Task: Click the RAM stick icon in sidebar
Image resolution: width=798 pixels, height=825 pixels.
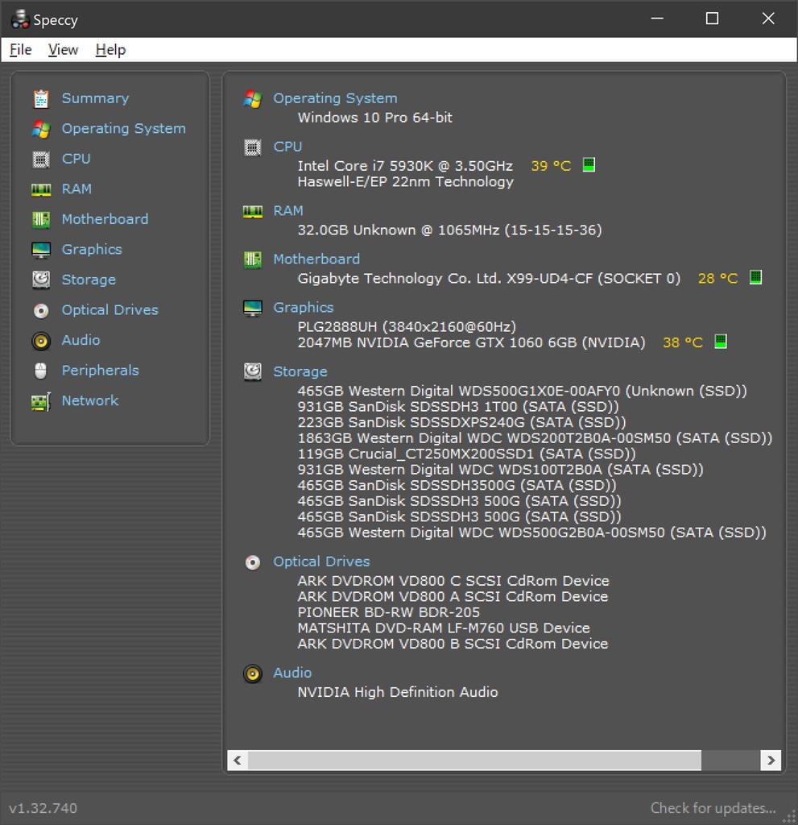Action: point(41,189)
